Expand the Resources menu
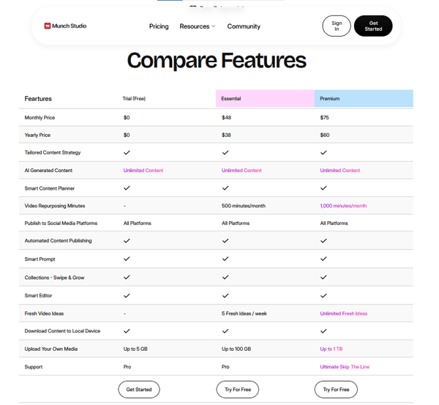Image resolution: width=439 pixels, height=405 pixels. (x=198, y=26)
